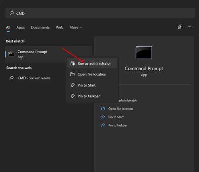Click the folder icon in context menu
The width and height of the screenshot is (199, 172).
point(72,74)
